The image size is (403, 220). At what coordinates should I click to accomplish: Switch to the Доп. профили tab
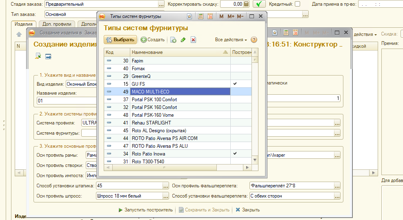point(57,24)
